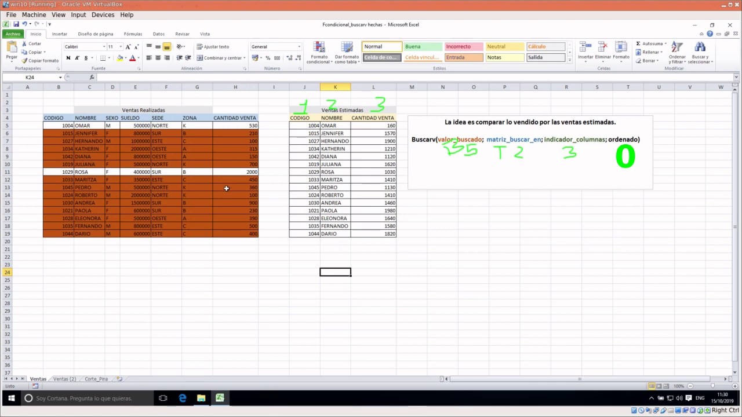The height and width of the screenshot is (417, 742).
Task: Expand the cell styles gallery
Action: click(x=569, y=60)
